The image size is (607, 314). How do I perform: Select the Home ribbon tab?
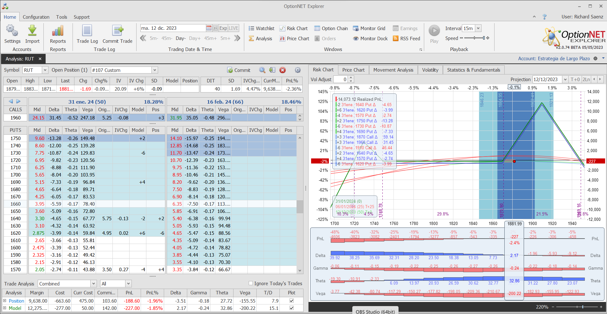pyautogui.click(x=10, y=17)
